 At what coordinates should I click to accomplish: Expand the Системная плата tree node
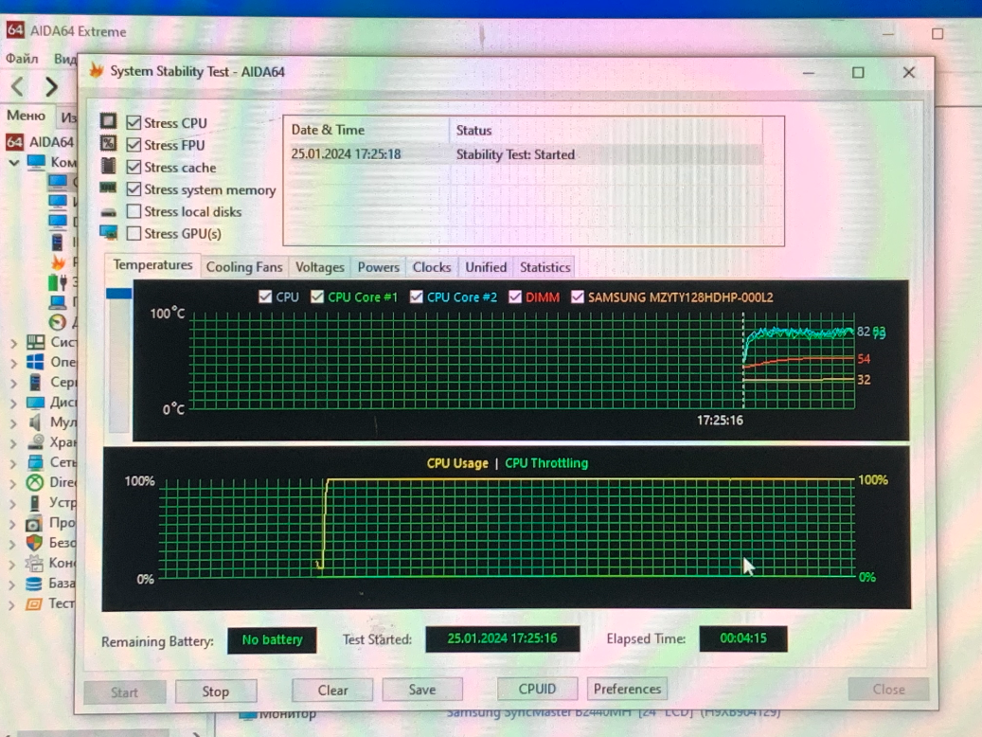(13, 343)
